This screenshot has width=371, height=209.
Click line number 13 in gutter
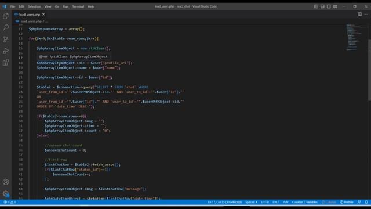(21, 39)
